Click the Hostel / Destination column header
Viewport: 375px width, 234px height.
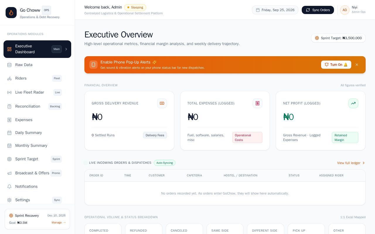[x=241, y=175]
